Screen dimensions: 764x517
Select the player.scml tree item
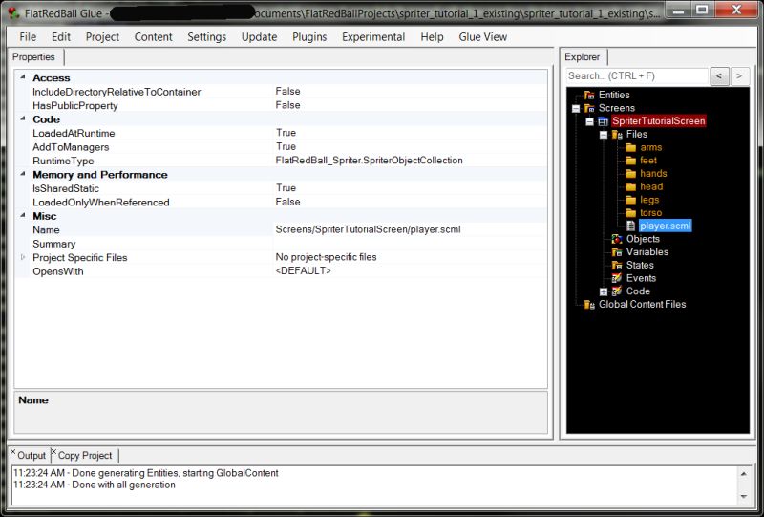pos(666,226)
